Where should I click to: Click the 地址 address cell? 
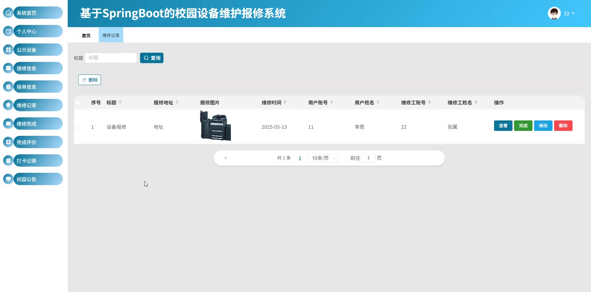click(159, 127)
